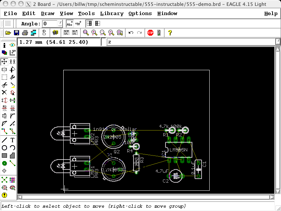
Task: Click the command line input field
Action: [x=191, y=42]
